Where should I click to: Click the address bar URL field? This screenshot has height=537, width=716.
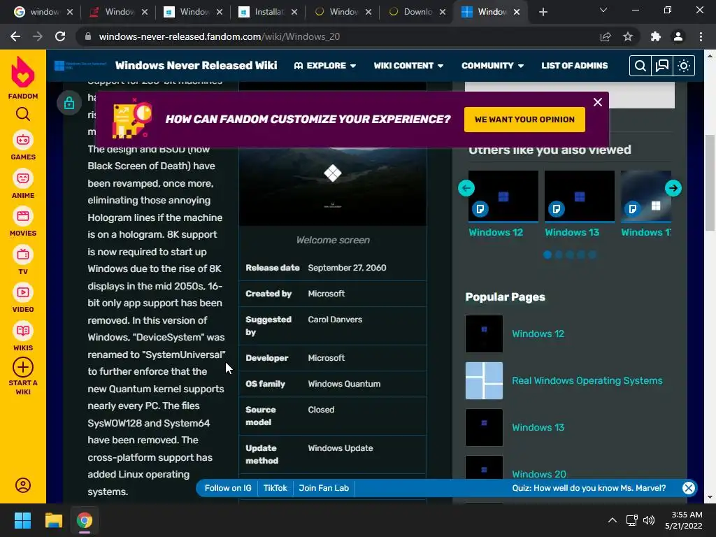point(338,36)
